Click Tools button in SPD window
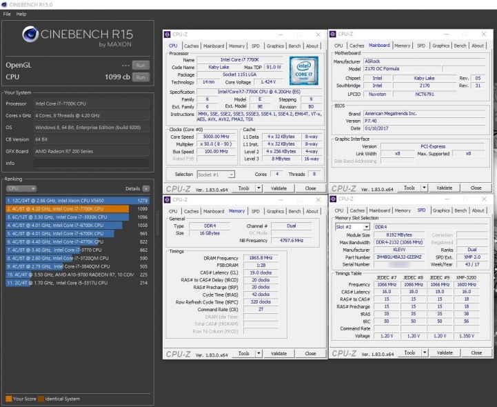This screenshot has width=497, height=407. [409, 353]
